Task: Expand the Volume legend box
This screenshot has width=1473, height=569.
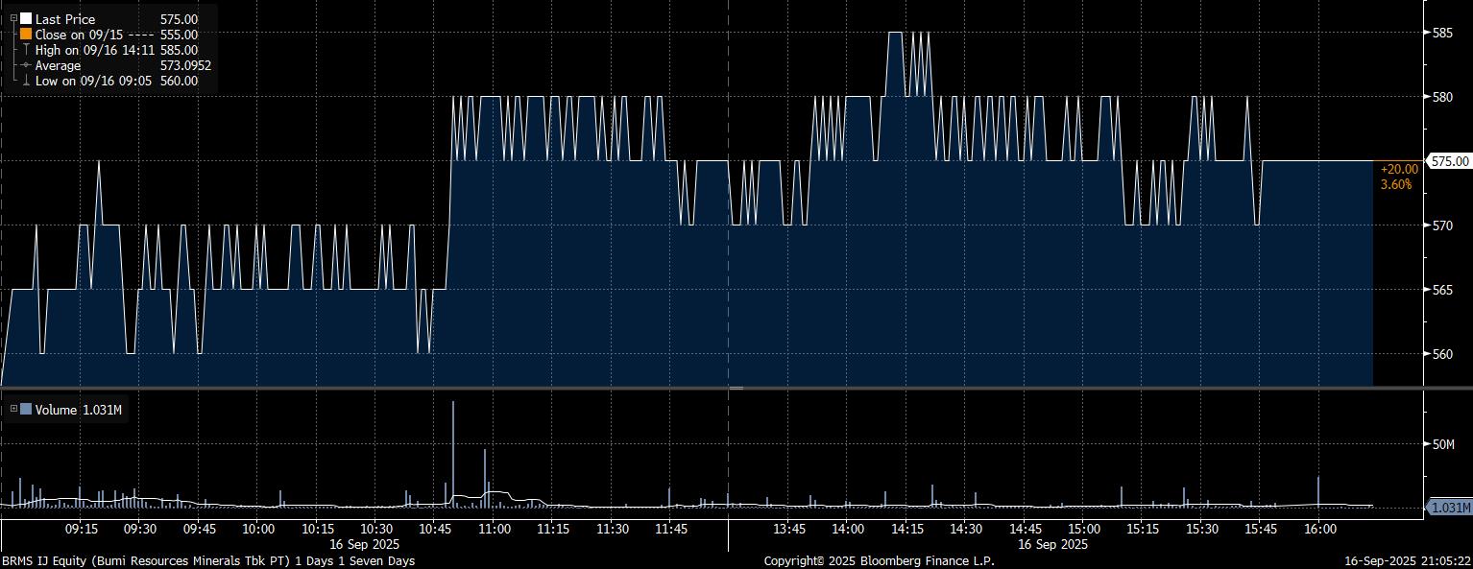Action: click(x=13, y=410)
